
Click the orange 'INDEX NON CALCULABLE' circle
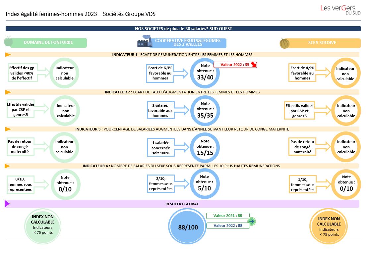[329, 227]
